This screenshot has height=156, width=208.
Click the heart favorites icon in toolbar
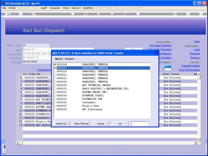(x=73, y=14)
